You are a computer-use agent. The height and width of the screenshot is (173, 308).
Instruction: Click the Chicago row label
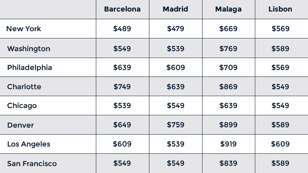[x=22, y=106]
